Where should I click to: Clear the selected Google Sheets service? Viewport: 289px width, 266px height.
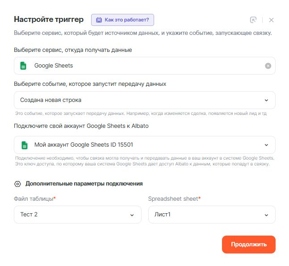click(268, 66)
